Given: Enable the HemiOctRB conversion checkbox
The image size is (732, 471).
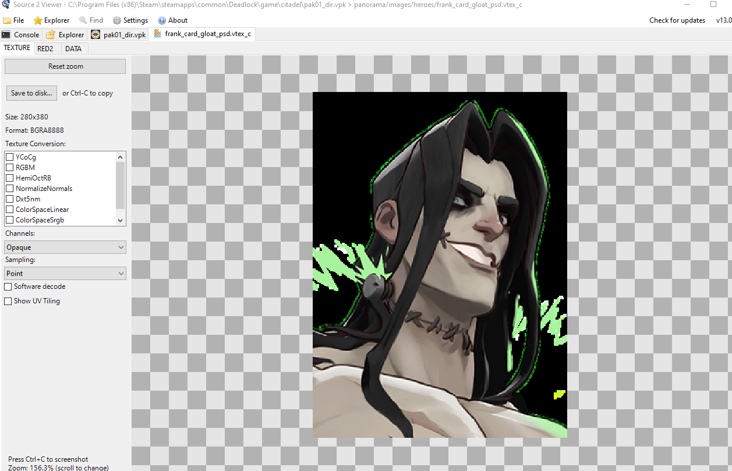Looking at the screenshot, I should click(10, 178).
